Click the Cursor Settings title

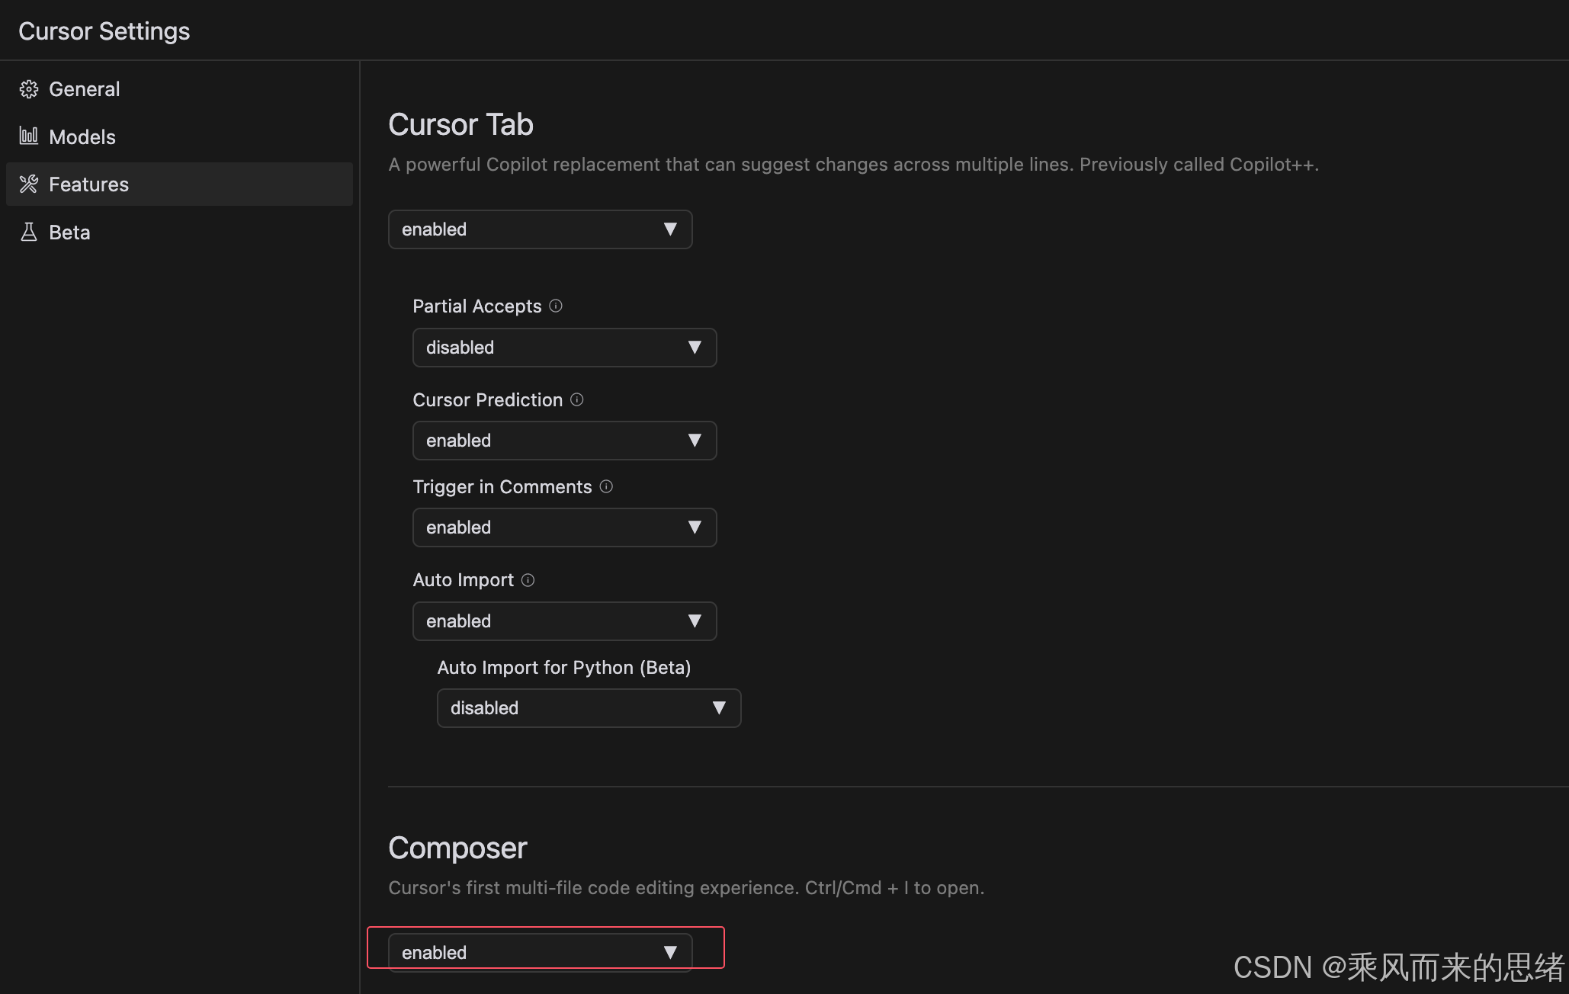[x=104, y=31]
